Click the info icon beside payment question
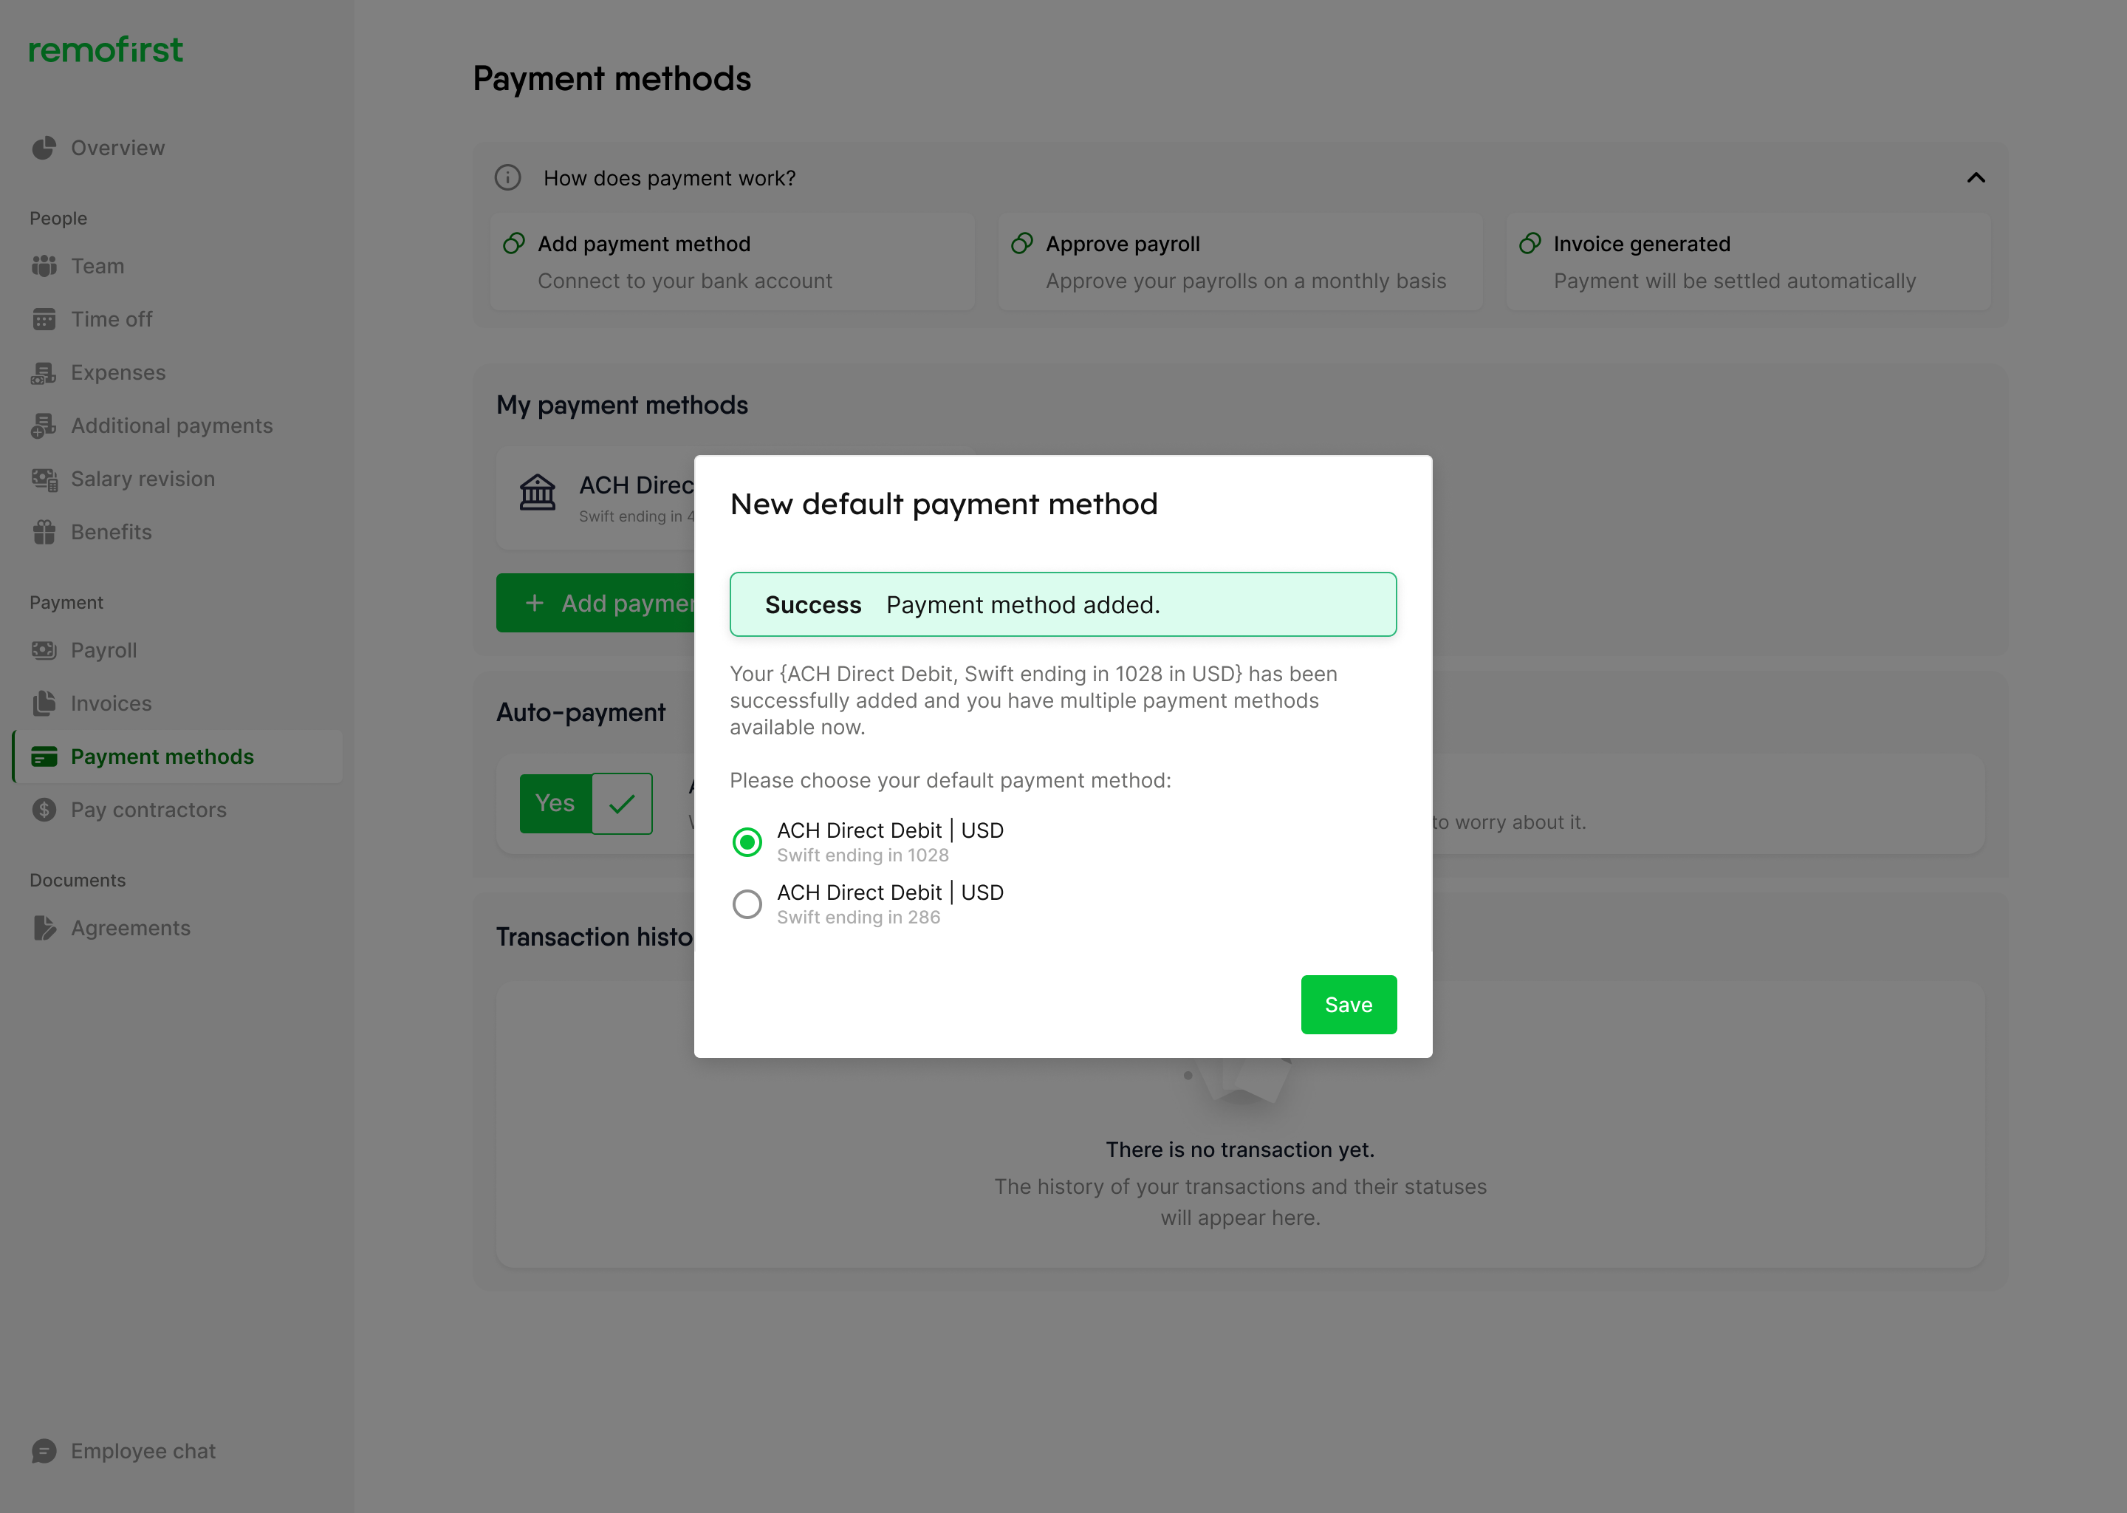Image resolution: width=2127 pixels, height=1513 pixels. point(507,178)
